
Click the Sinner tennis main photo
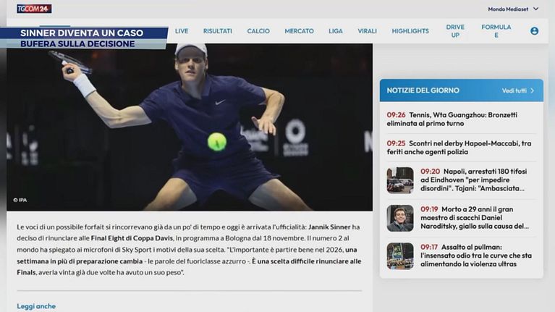[x=190, y=127]
